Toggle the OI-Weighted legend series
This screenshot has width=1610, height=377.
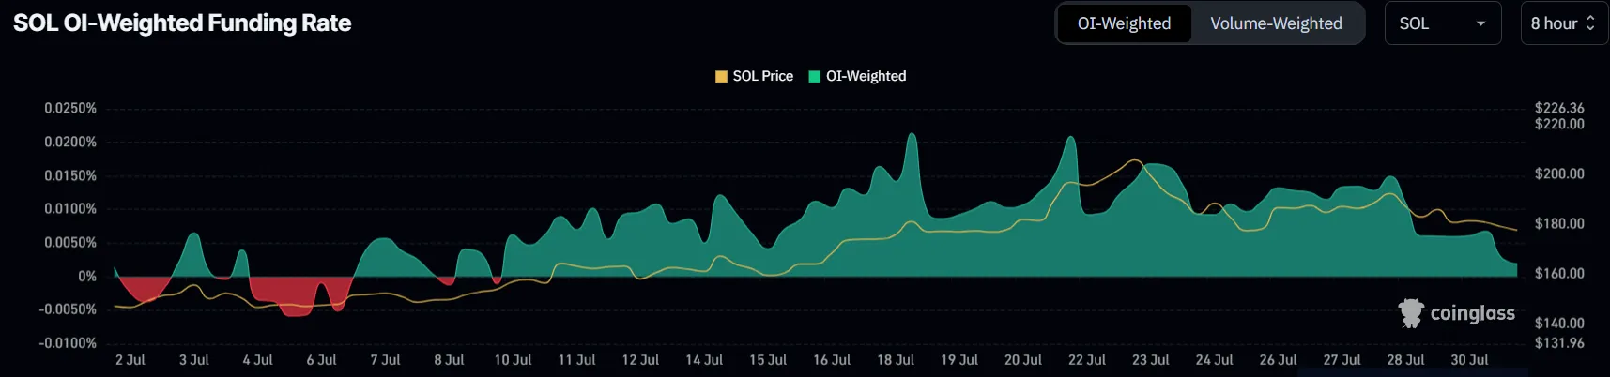pyautogui.click(x=857, y=76)
